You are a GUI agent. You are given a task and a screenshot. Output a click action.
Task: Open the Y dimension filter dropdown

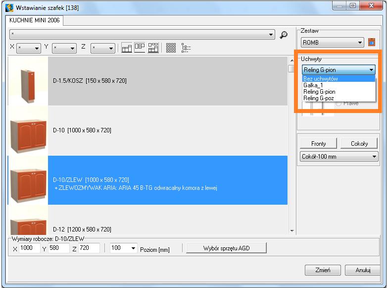click(72, 48)
